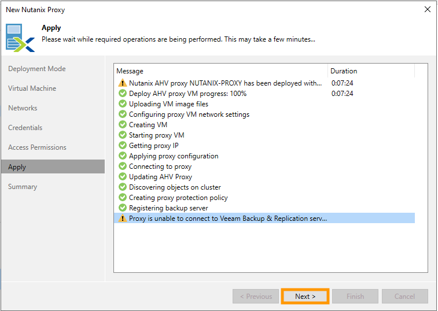The image size is (438, 311).
Task: Click warning icon beside Proxy is unable to connect
Action: pos(122,219)
